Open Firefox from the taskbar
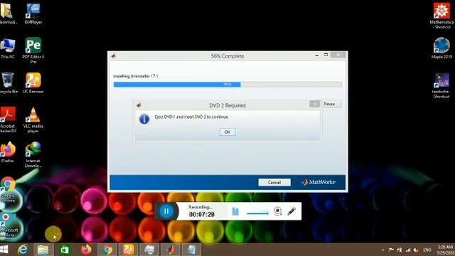 pos(86,250)
